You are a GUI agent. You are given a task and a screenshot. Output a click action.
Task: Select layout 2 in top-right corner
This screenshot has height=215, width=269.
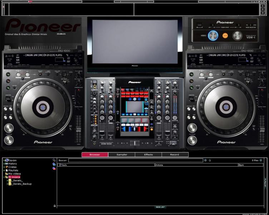tap(263, 9)
